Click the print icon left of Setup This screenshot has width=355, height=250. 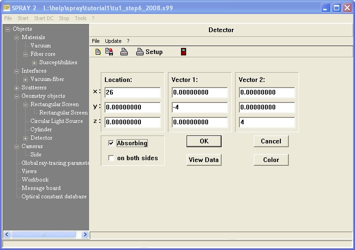(x=124, y=52)
